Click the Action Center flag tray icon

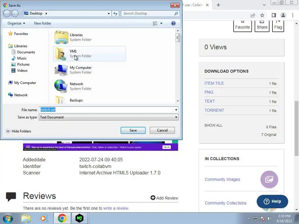pos(263,218)
